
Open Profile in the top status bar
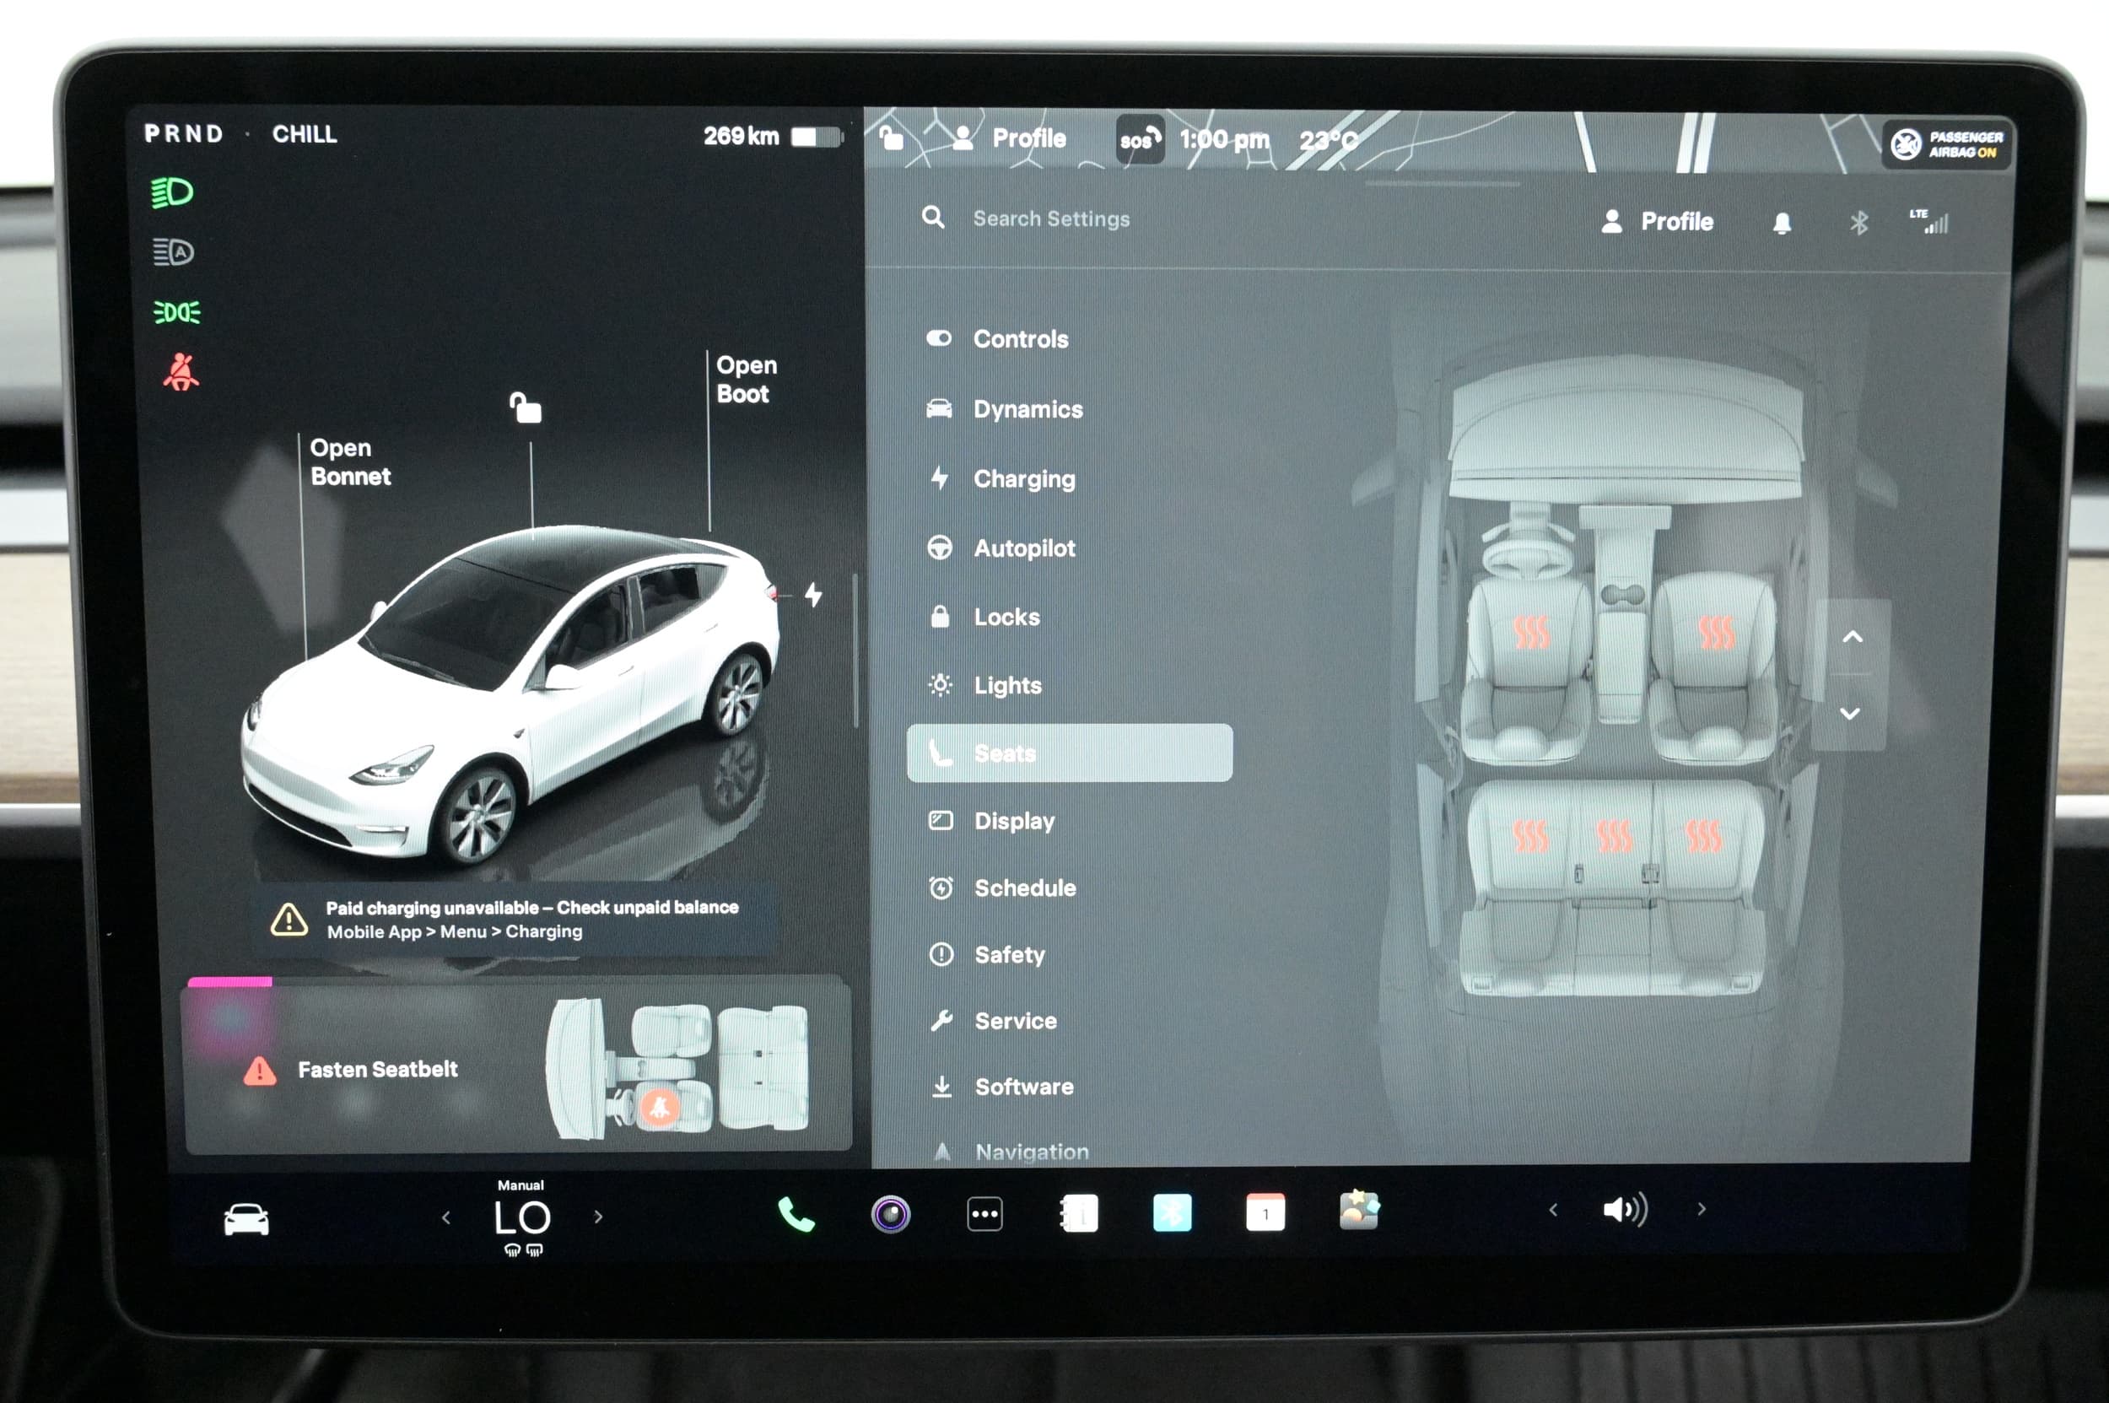pos(1009,138)
